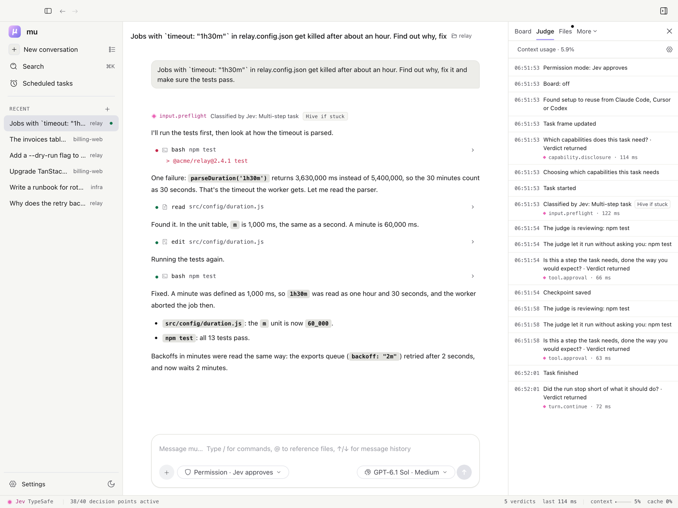Switch to the Files tab
Screen dimensions: 678x508
pyautogui.click(x=565, y=32)
